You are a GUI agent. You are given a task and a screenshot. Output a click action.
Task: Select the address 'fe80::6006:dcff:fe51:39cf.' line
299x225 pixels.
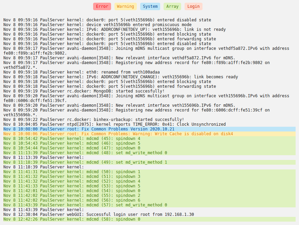pos(35,101)
